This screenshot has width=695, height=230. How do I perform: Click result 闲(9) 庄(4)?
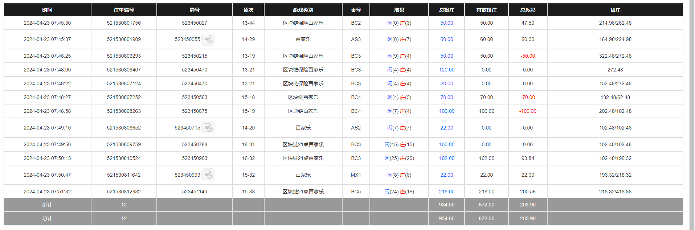399,56
